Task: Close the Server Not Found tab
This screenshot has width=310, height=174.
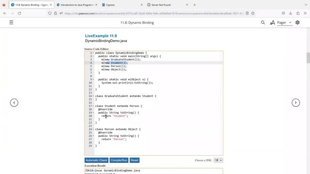Action: 187,5
